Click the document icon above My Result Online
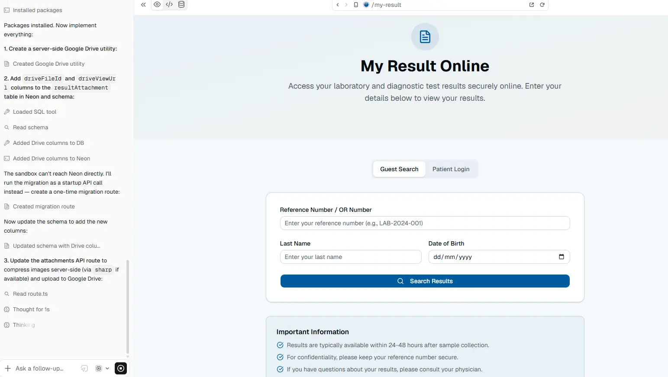 click(425, 37)
